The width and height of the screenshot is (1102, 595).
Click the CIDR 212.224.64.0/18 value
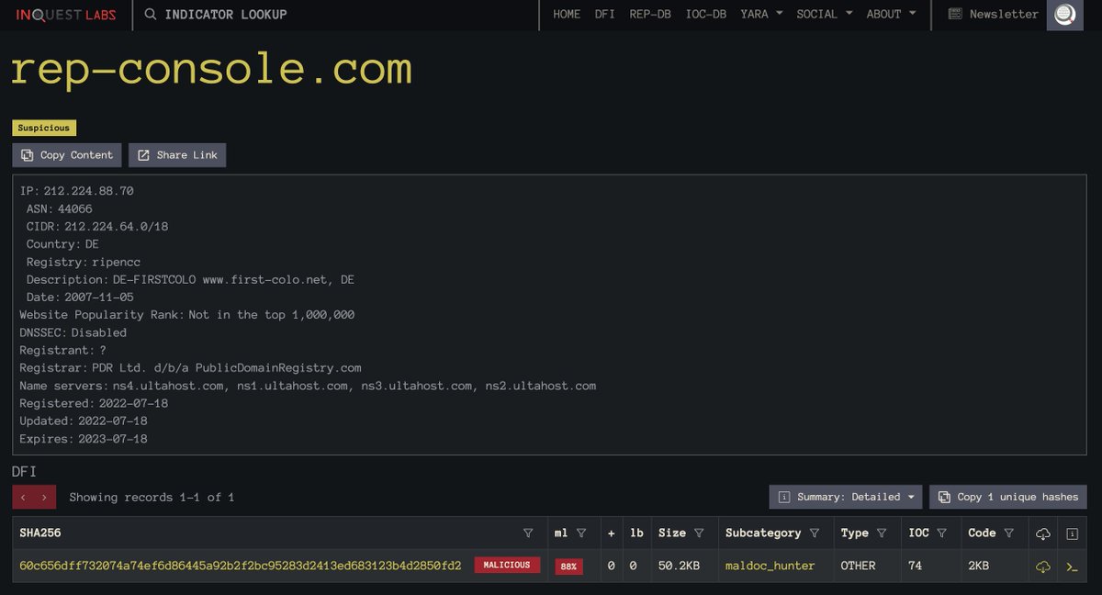pos(117,227)
